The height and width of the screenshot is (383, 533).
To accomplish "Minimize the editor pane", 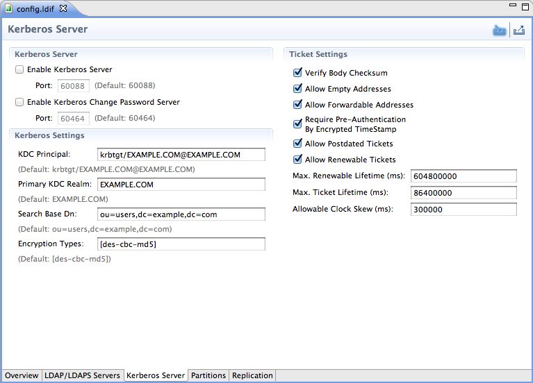I will coord(513,6).
